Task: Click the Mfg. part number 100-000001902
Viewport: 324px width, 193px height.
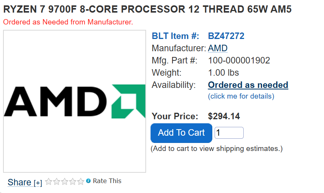Action: click(239, 60)
